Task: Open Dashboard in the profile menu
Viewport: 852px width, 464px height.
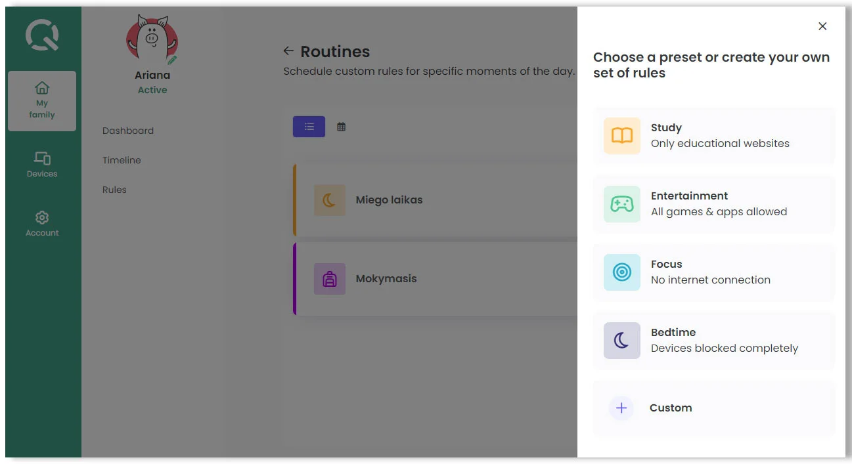Action: click(128, 131)
